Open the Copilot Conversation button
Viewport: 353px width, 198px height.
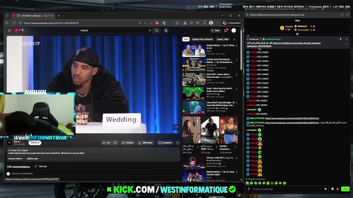[x=232, y=23]
